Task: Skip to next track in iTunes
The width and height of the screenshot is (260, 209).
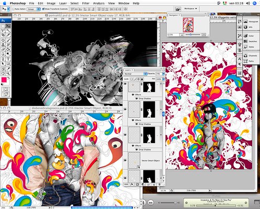Action: pos(150,202)
